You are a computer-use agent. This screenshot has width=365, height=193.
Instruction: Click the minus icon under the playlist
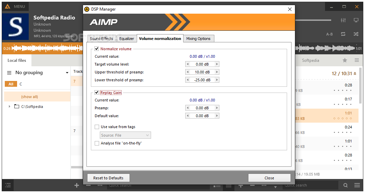(252, 185)
